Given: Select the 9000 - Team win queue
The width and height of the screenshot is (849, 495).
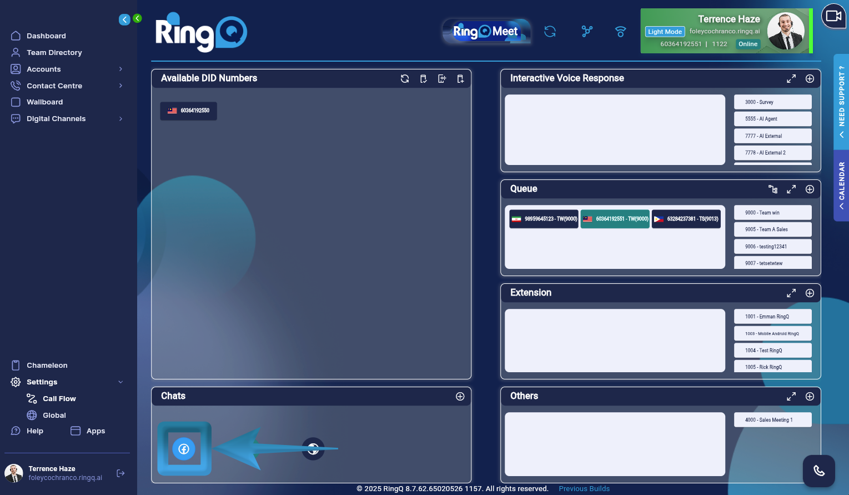Looking at the screenshot, I should click(772, 212).
